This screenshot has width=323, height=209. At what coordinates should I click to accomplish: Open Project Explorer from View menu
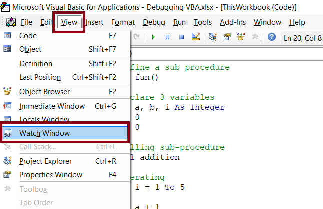[66, 161]
